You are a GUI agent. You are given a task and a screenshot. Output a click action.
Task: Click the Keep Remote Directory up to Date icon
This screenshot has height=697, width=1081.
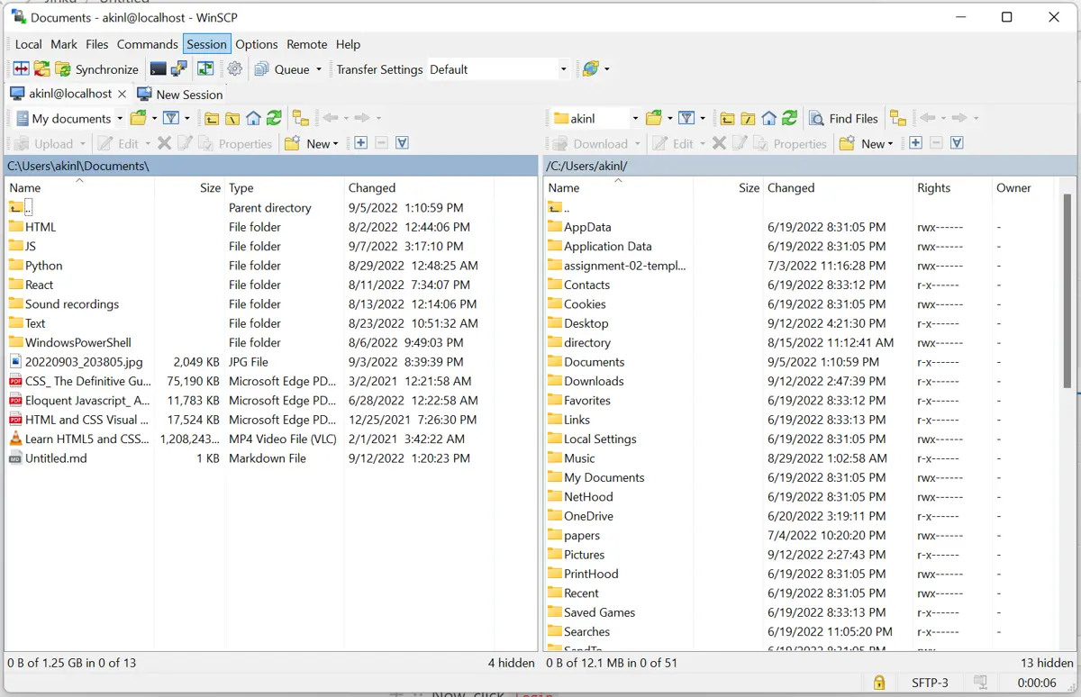click(x=41, y=69)
